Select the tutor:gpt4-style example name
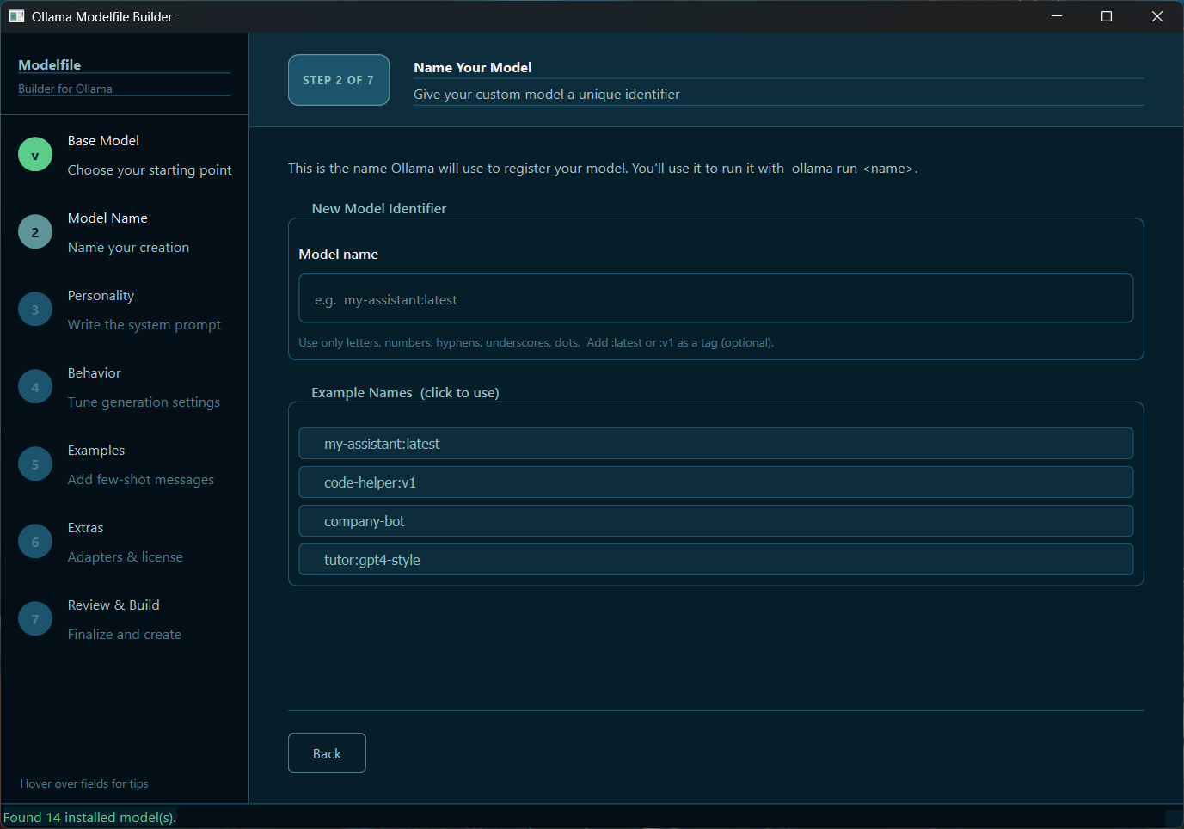Viewport: 1184px width, 829px height. pos(715,560)
